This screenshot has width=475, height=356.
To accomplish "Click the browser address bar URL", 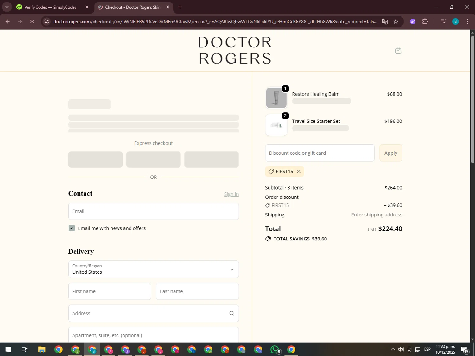I will [x=215, y=22].
